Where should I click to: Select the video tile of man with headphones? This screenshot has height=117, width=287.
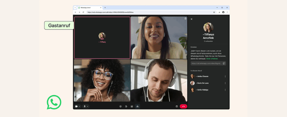click(x=159, y=80)
